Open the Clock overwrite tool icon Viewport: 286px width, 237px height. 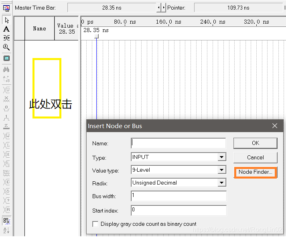point(6,191)
